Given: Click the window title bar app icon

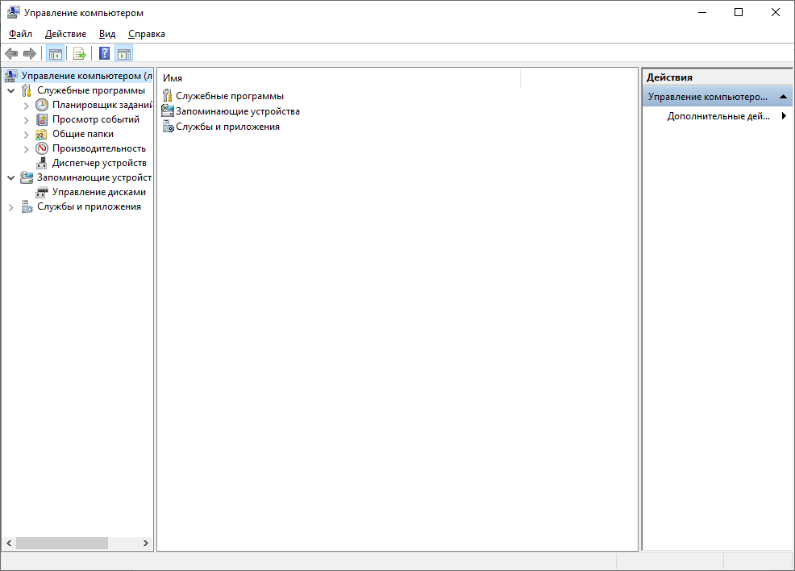Looking at the screenshot, I should 13,12.
